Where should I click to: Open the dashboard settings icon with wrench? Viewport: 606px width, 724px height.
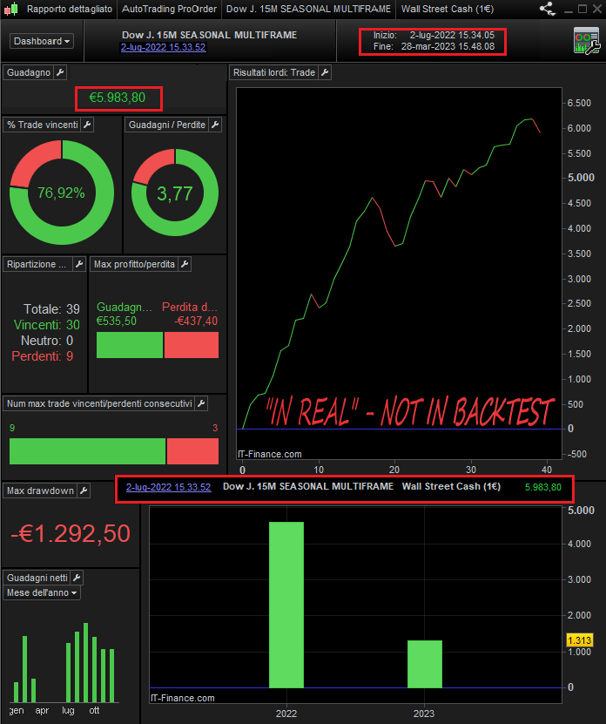tap(587, 41)
